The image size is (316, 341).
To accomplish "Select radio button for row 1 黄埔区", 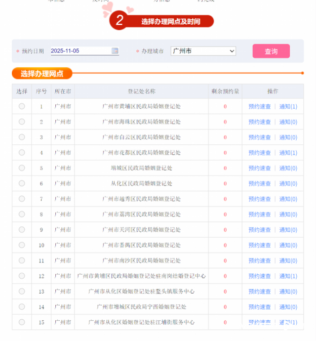I will pyautogui.click(x=22, y=106).
